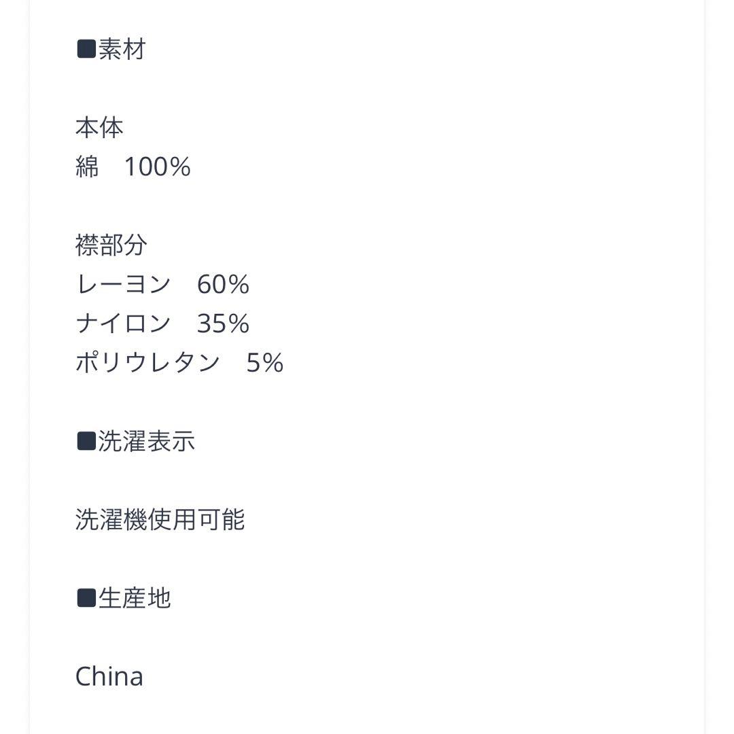Click the gray margin right of the card
Image resolution: width=734 pixels, height=734 pixels.
coord(720,367)
